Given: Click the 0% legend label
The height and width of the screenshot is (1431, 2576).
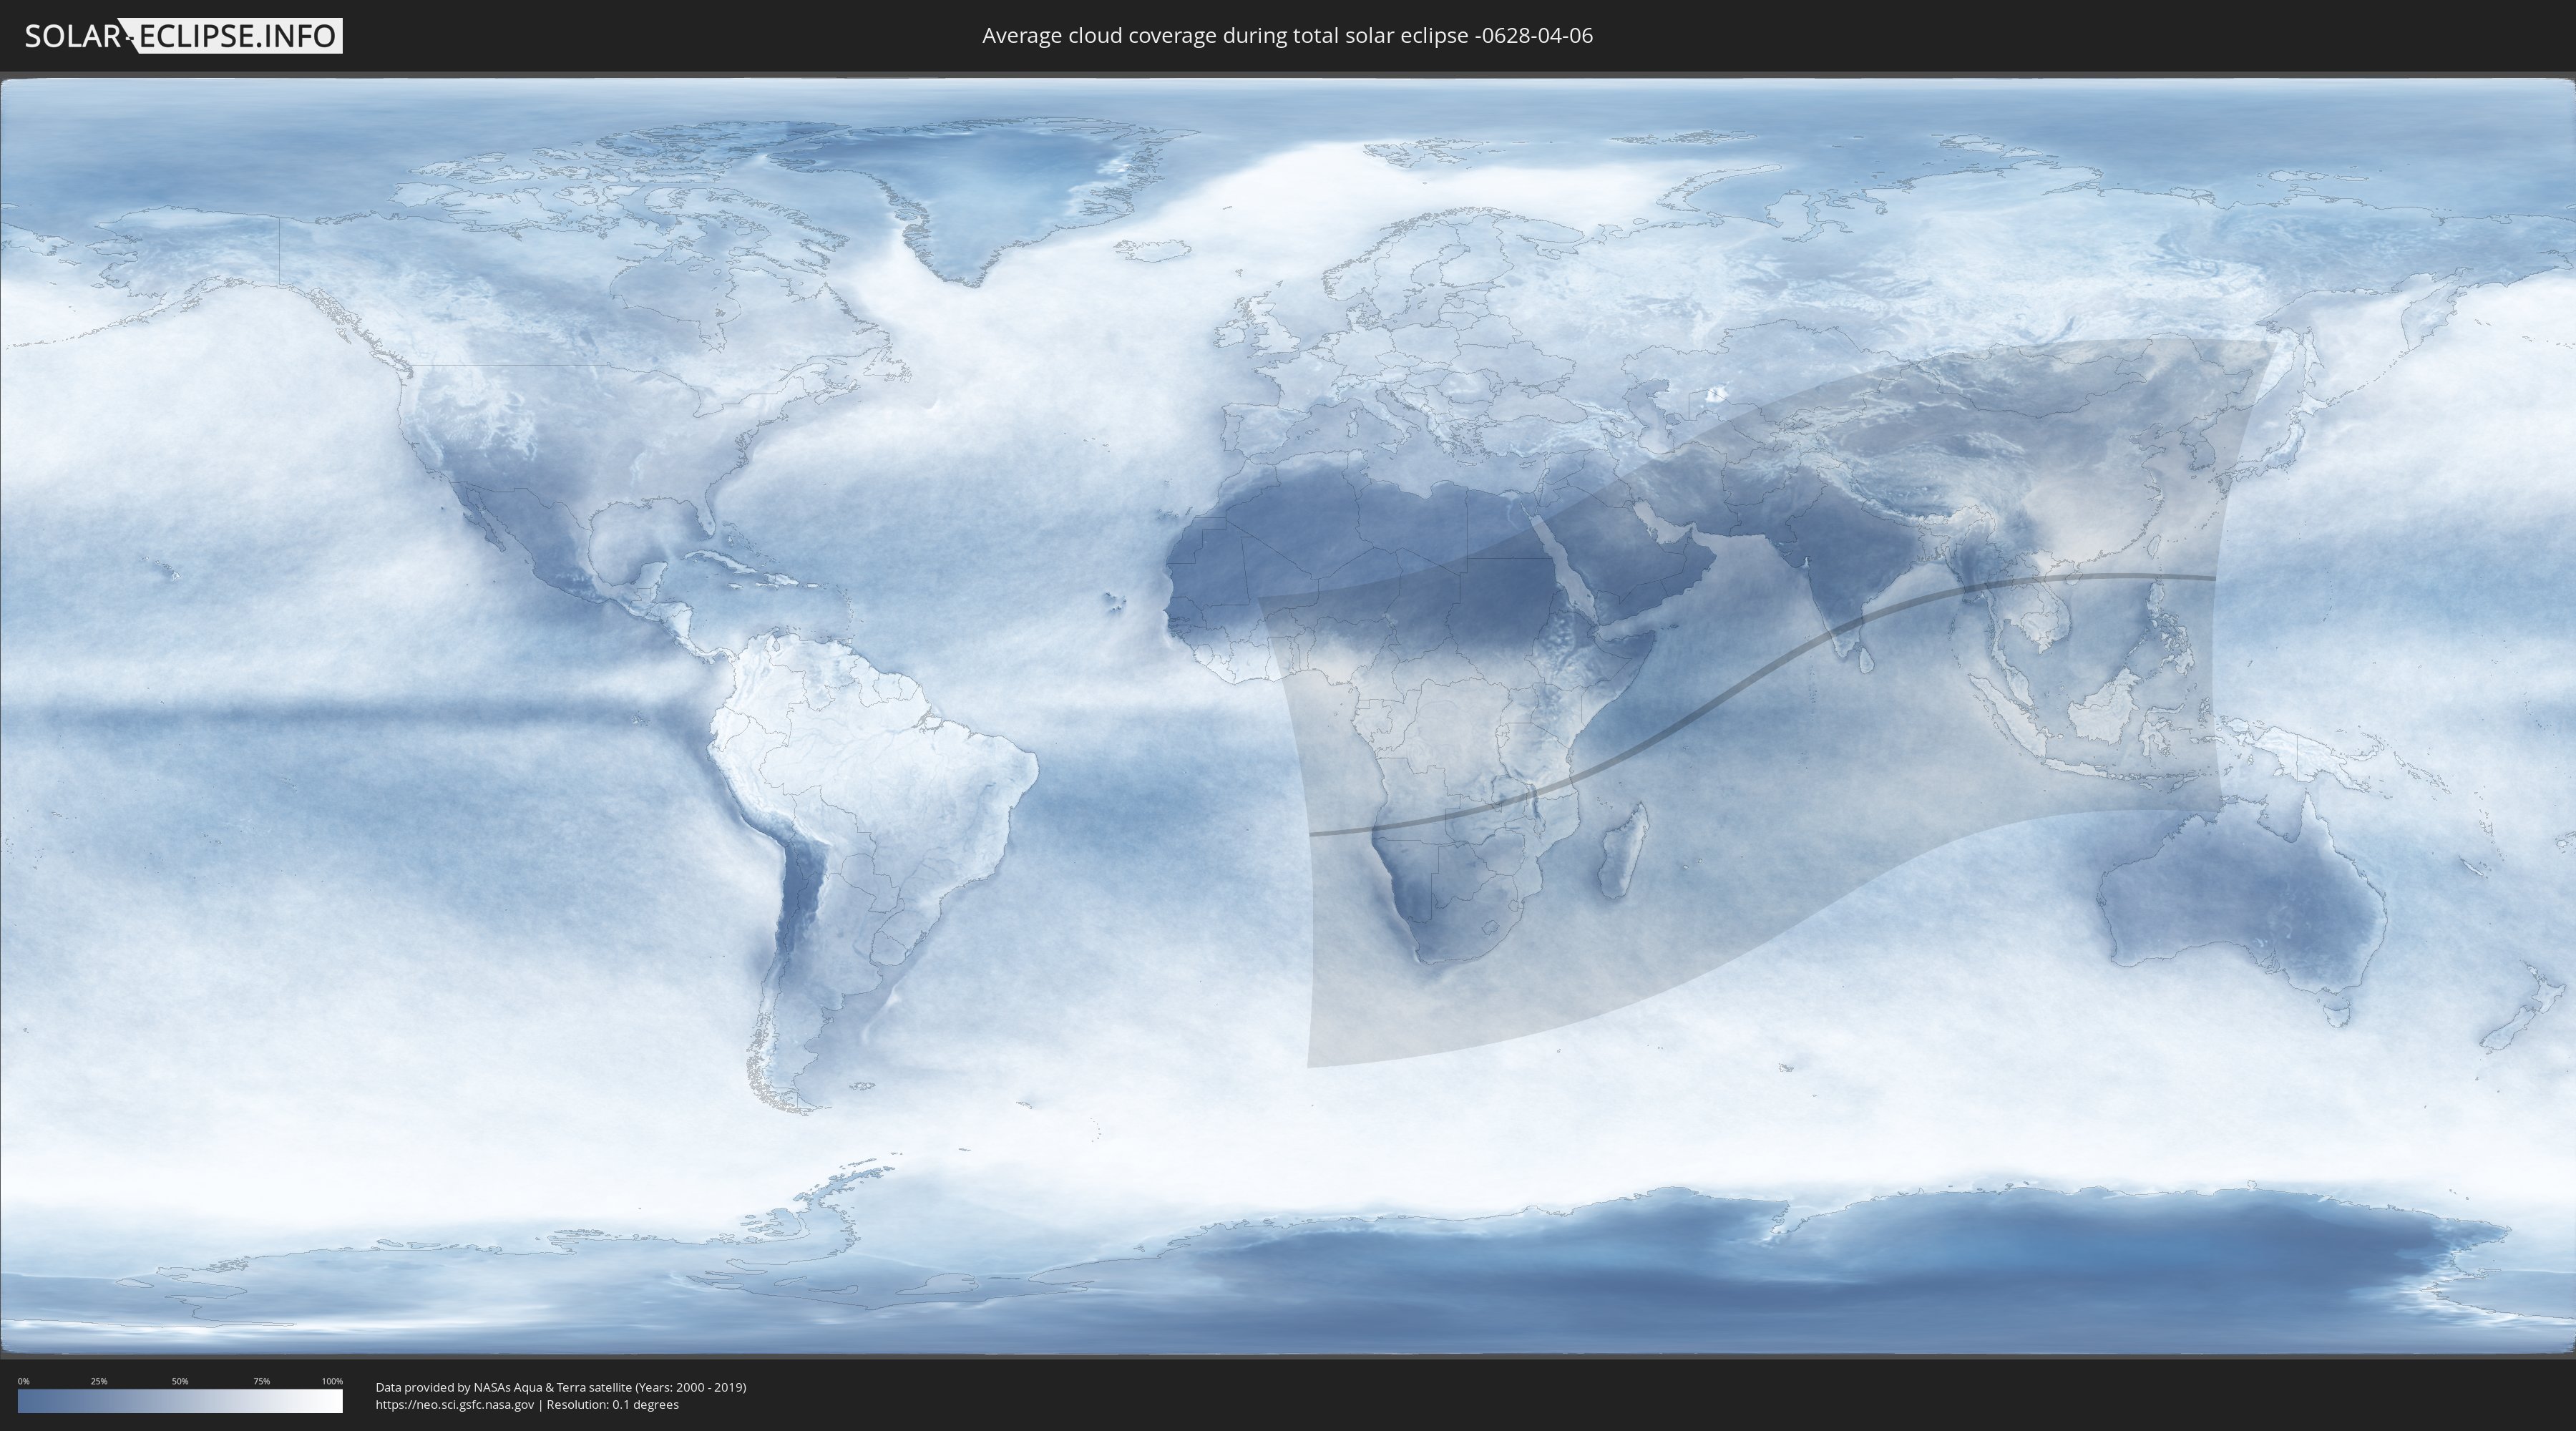Looking at the screenshot, I should [23, 1381].
